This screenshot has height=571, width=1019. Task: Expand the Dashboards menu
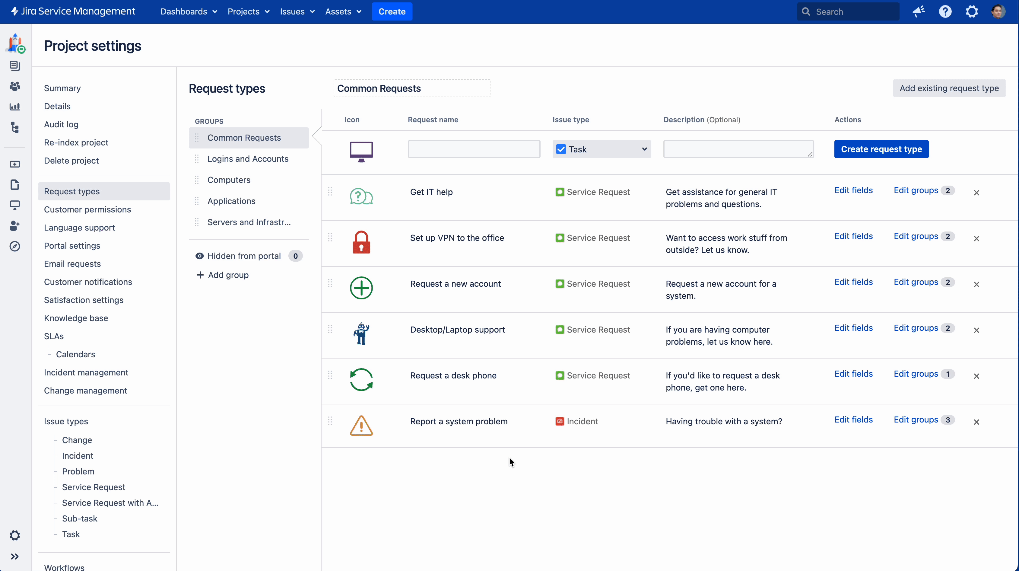pyautogui.click(x=188, y=11)
